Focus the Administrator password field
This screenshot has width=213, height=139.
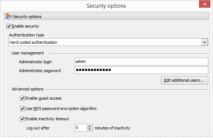[141, 70]
